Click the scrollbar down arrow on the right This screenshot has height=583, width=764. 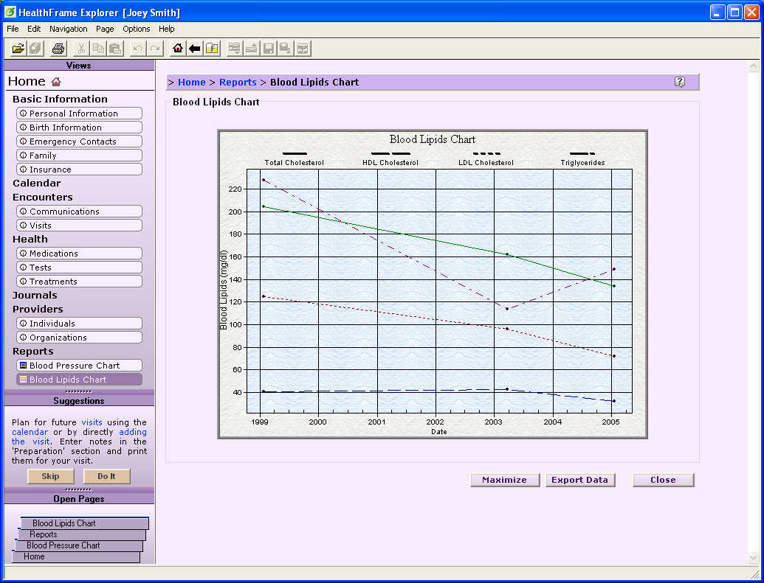click(753, 558)
